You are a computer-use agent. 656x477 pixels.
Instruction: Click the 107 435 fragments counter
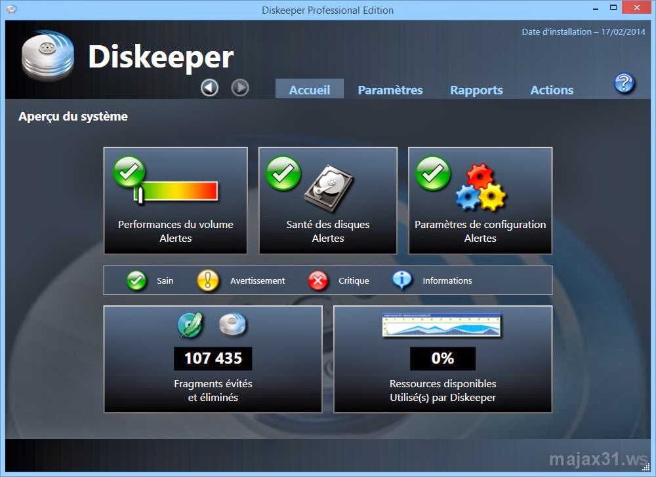tap(213, 358)
